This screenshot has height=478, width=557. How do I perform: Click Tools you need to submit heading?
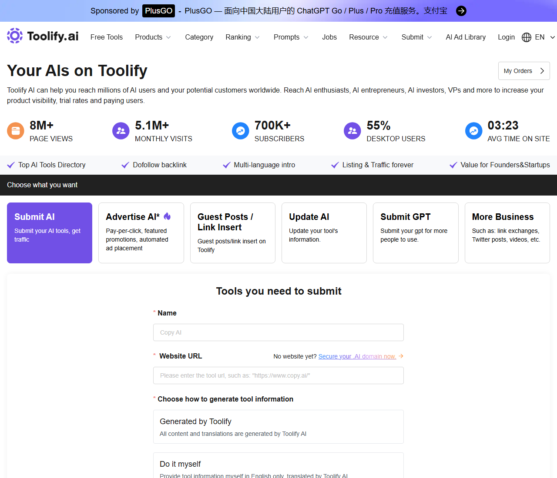tap(278, 291)
